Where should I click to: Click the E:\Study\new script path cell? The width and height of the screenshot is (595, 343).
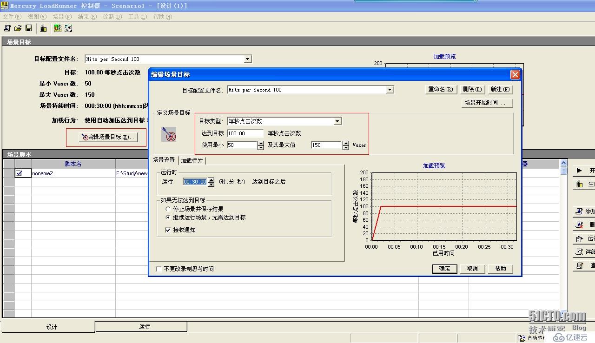(x=132, y=173)
